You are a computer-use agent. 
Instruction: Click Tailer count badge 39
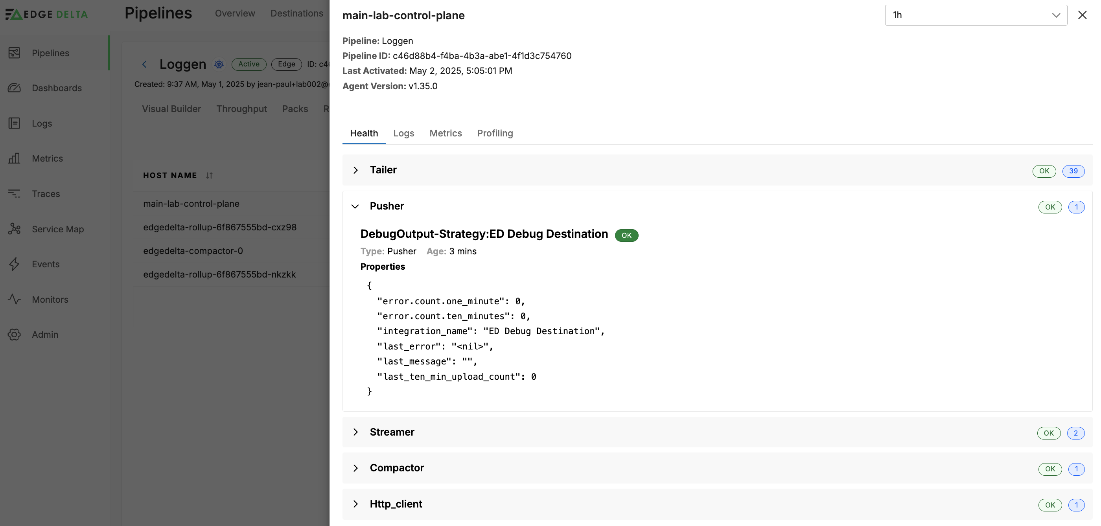[1073, 171]
